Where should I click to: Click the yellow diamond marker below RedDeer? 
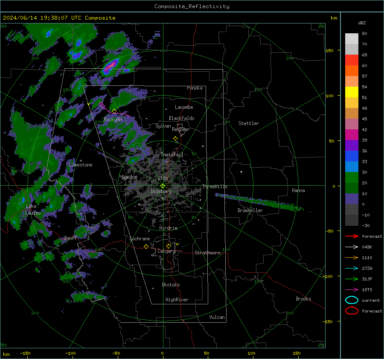(x=175, y=139)
